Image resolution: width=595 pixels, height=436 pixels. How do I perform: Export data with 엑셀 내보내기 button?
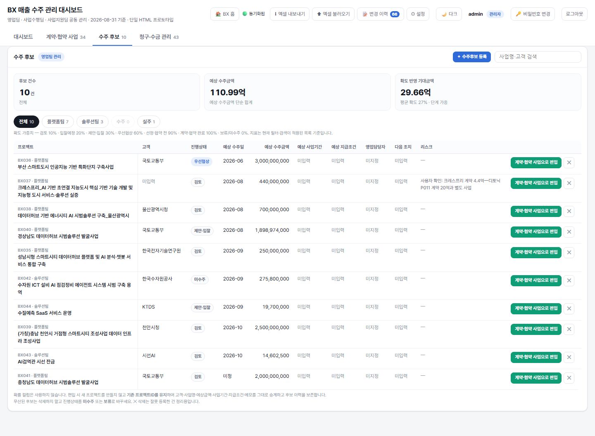[290, 14]
